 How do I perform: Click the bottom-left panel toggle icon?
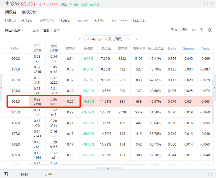pos(6,174)
